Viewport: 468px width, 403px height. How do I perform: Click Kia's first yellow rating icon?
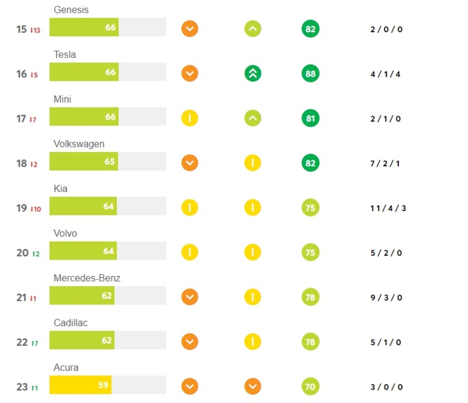pyautogui.click(x=190, y=208)
